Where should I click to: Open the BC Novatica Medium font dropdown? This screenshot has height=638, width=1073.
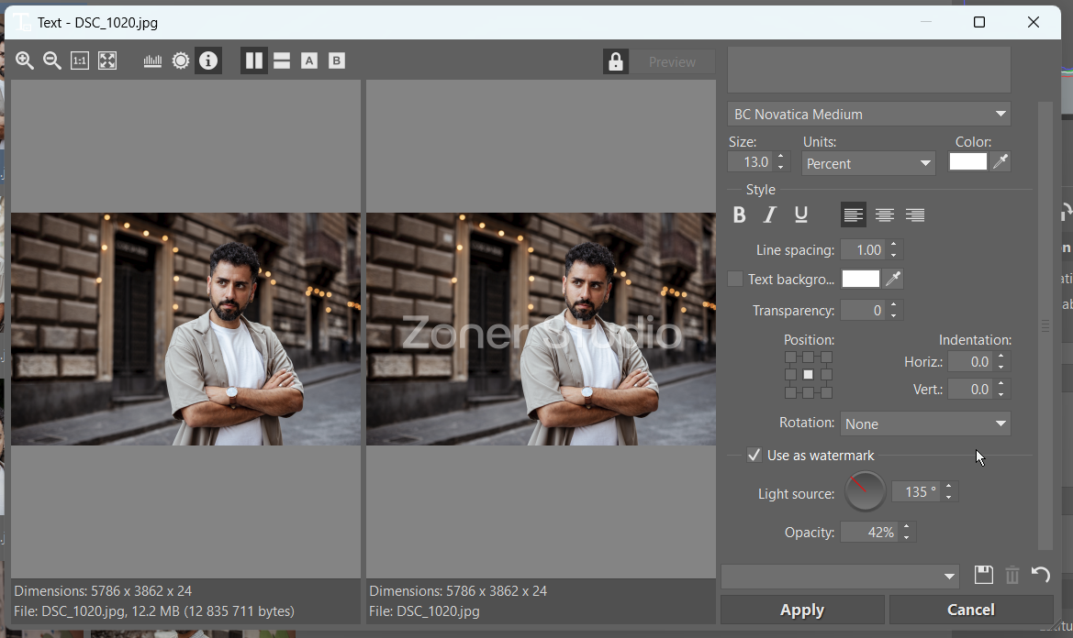[868, 115]
